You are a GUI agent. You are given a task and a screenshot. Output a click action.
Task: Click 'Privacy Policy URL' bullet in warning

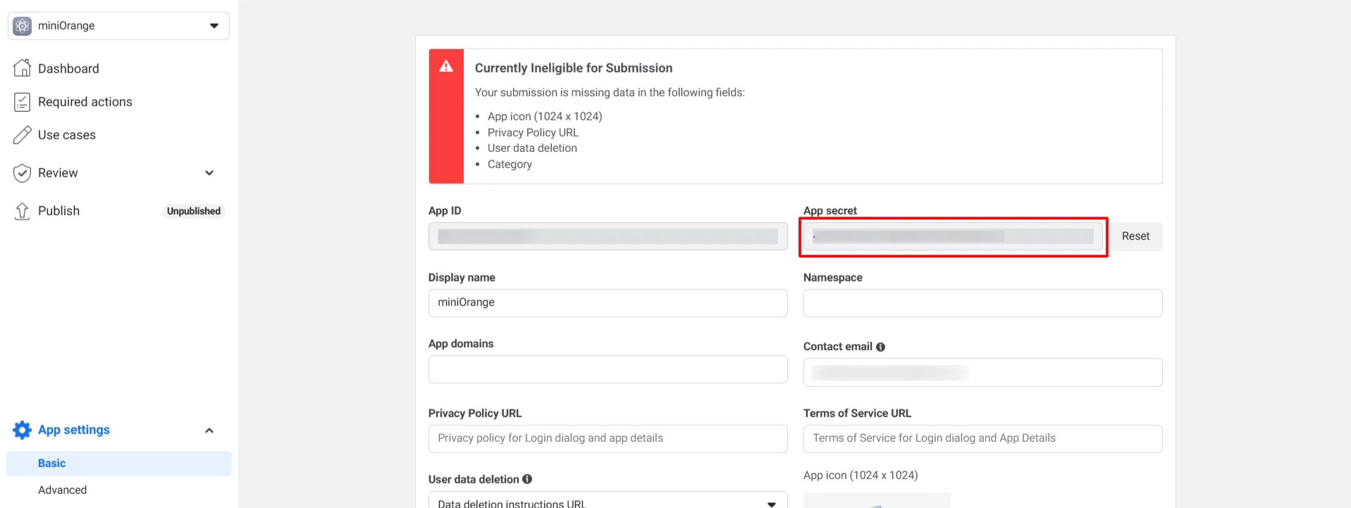coord(533,133)
